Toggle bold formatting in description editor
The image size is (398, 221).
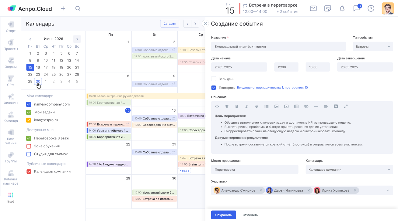(236, 106)
